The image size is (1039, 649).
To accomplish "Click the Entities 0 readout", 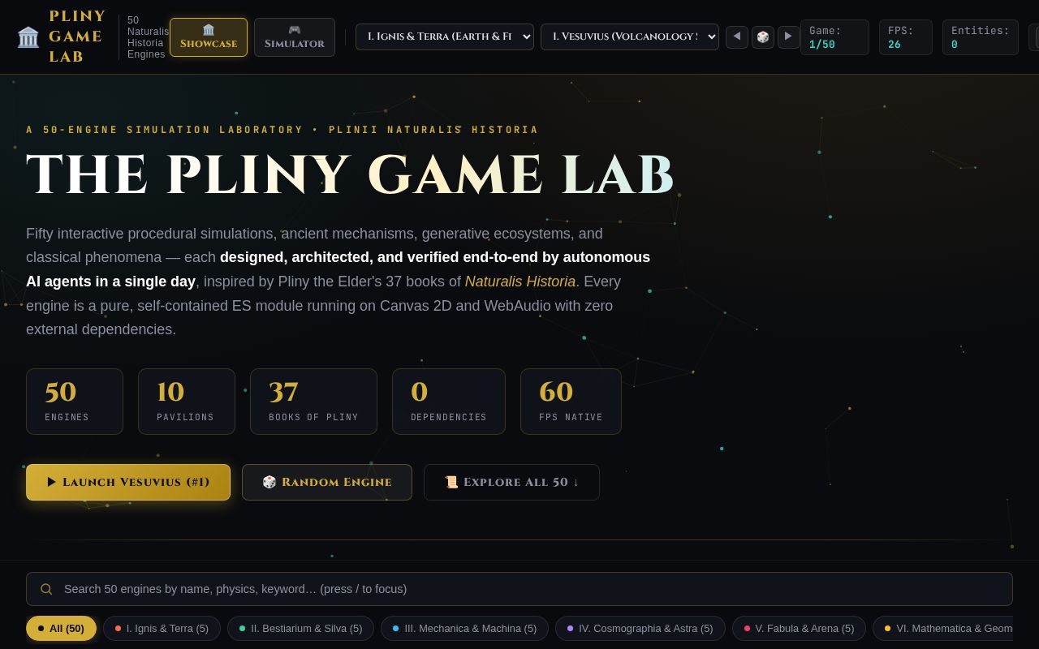I will click(x=981, y=37).
